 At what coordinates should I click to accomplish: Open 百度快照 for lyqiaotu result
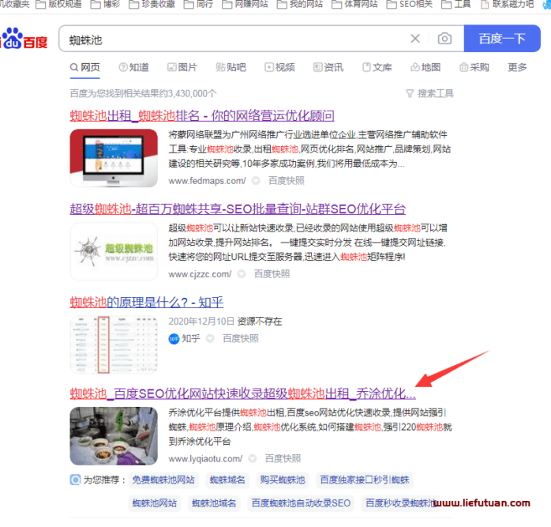coord(283,459)
